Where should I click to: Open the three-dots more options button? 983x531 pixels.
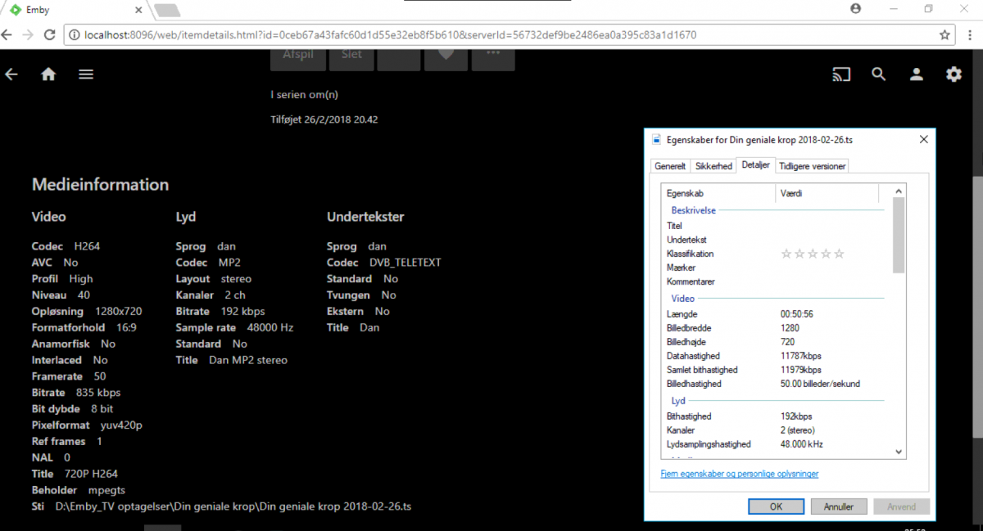493,56
